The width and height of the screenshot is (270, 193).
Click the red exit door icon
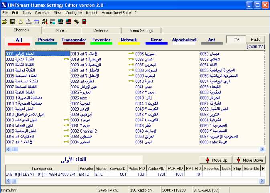pyautogui.click(x=84, y=22)
